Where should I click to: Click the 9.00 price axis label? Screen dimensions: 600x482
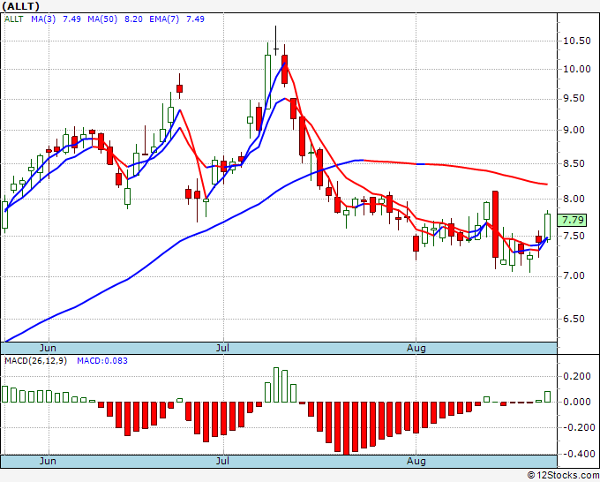point(574,130)
